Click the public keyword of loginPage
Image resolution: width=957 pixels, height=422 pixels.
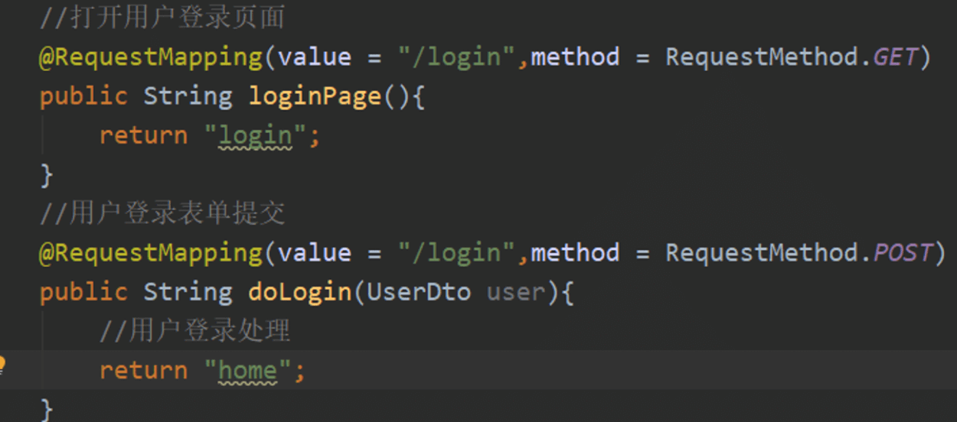83,96
